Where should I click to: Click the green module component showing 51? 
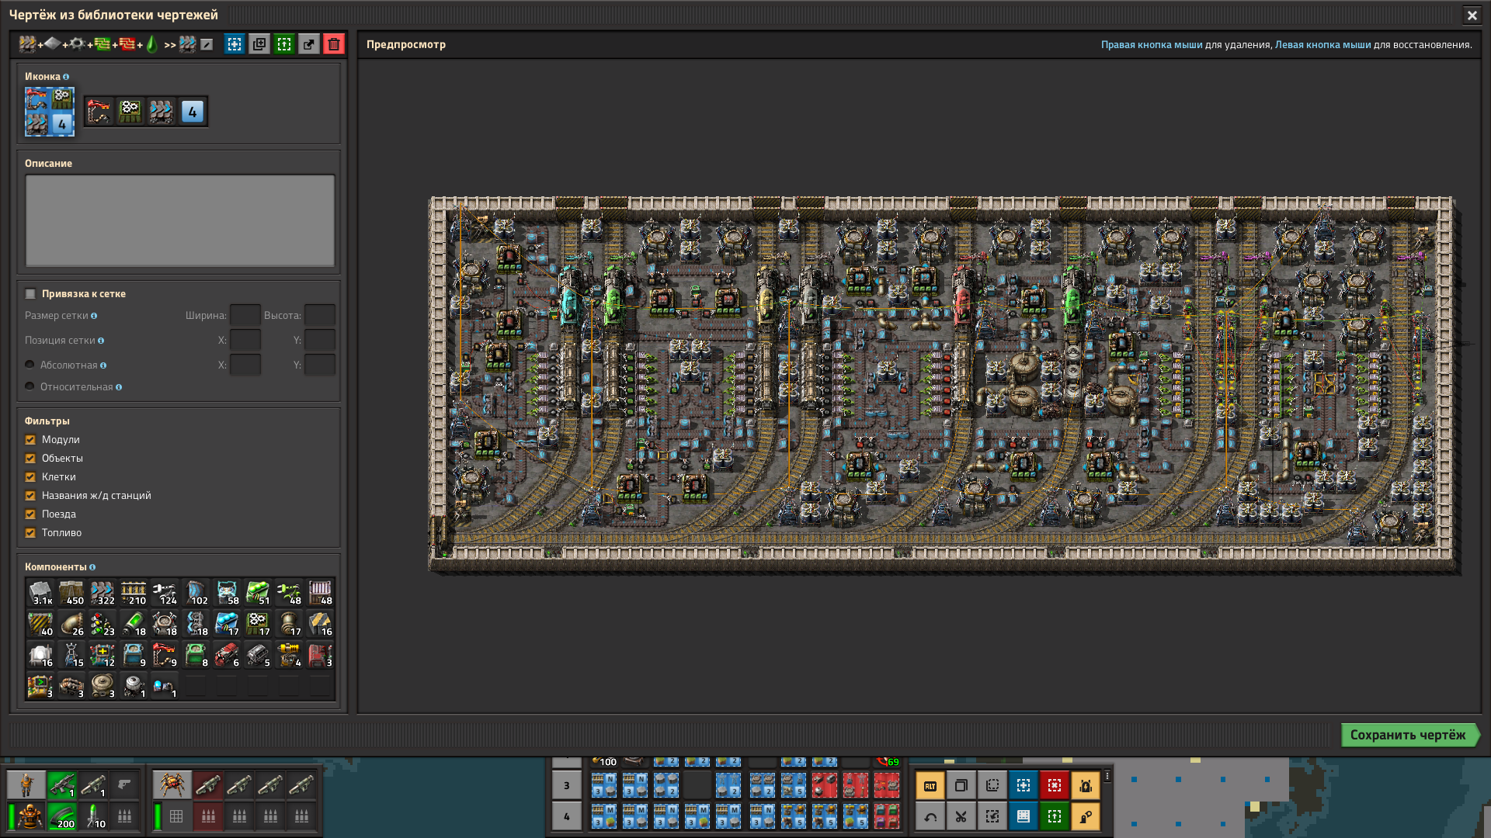[x=258, y=593]
